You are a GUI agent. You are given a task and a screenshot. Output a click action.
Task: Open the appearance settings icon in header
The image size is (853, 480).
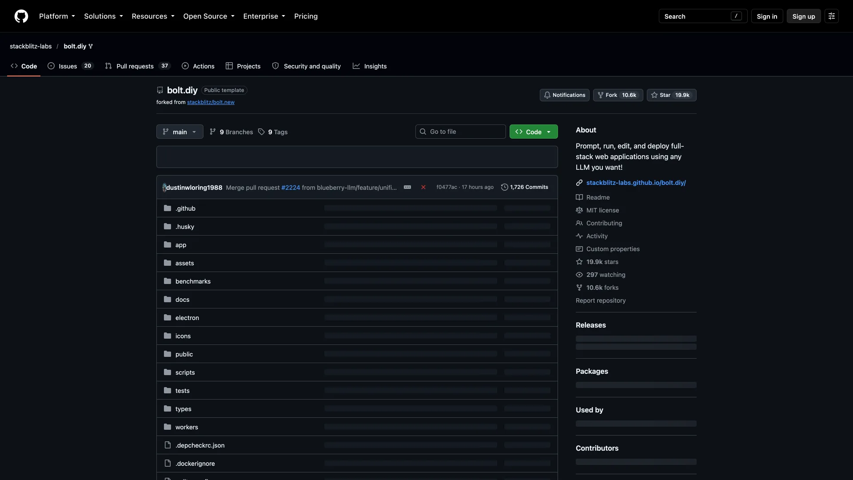point(831,16)
